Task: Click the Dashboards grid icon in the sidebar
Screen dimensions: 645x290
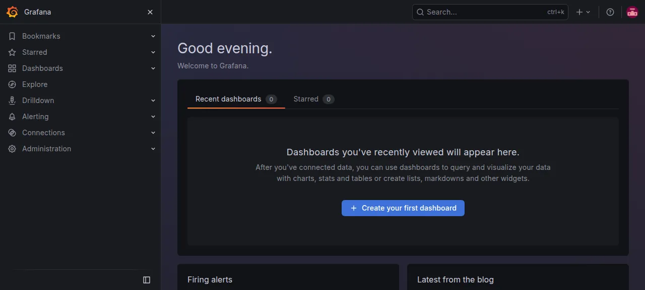Action: 12,68
